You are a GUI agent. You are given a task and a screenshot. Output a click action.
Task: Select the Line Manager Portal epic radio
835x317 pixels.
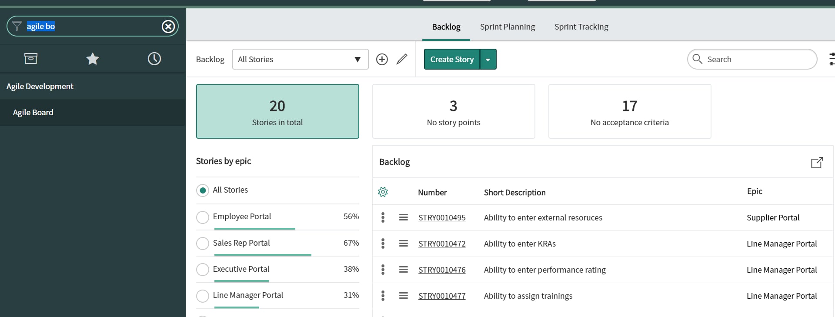203,296
